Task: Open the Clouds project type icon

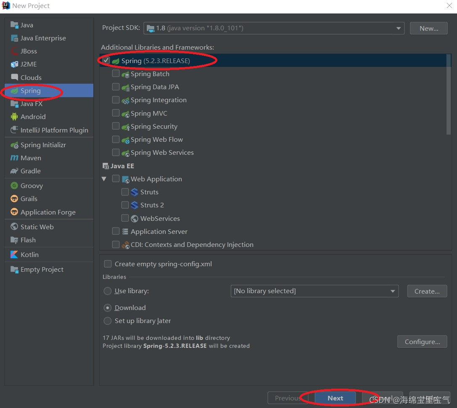Action: (x=14, y=77)
